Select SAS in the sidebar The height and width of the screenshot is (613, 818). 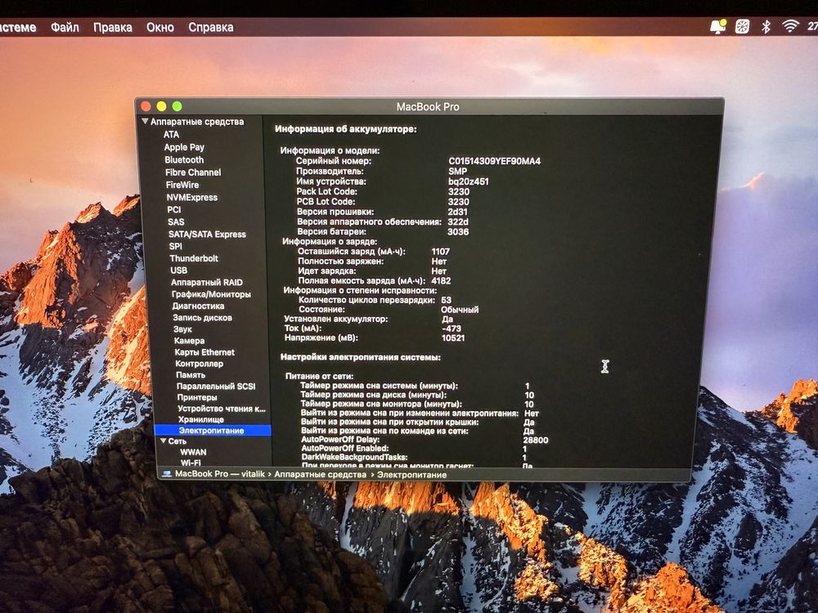coord(176,221)
